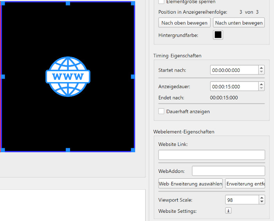Open Hintergrundfarbe black color swatch
Viewport: 274px width, 221px height.
click(x=218, y=35)
